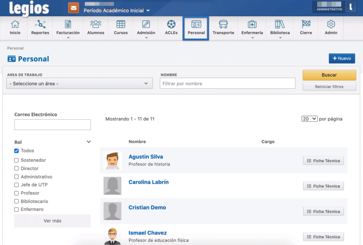The image size is (363, 245).
Task: Open the results per page dropdown
Action: pyautogui.click(x=309, y=119)
